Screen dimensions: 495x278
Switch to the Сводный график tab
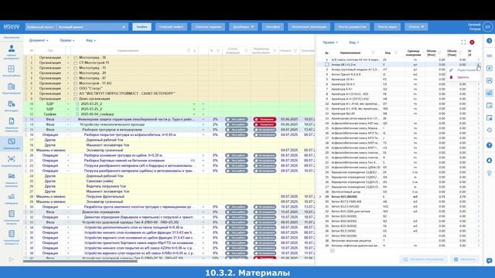(171, 27)
